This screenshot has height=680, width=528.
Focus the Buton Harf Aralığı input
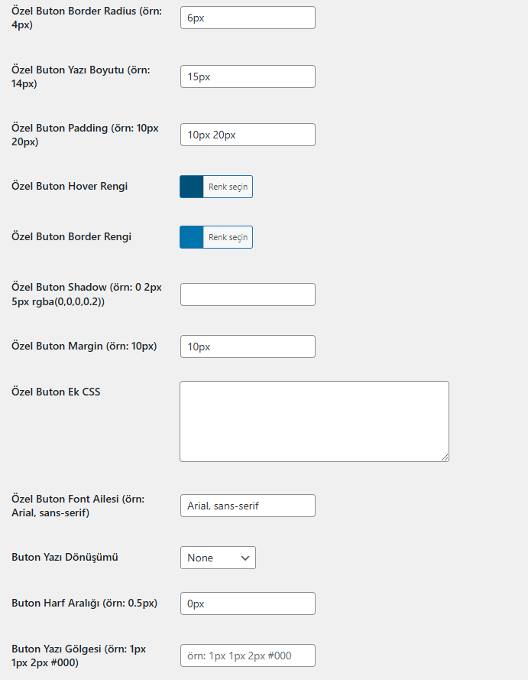(248, 604)
